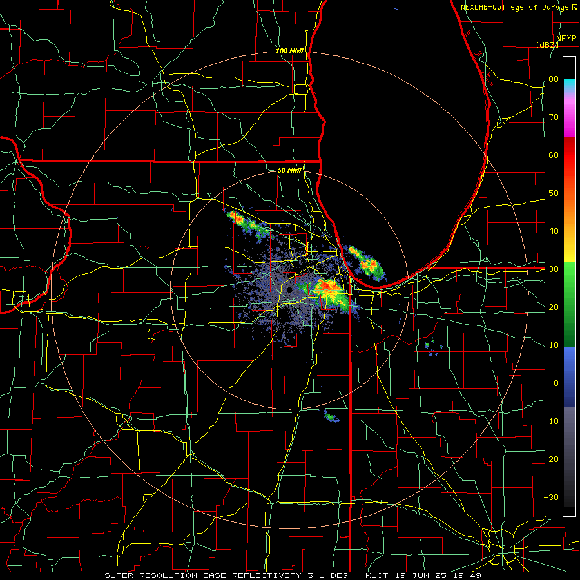580x580 pixels.
Task: Click the 100 NMI range ring label
Action: tap(289, 51)
